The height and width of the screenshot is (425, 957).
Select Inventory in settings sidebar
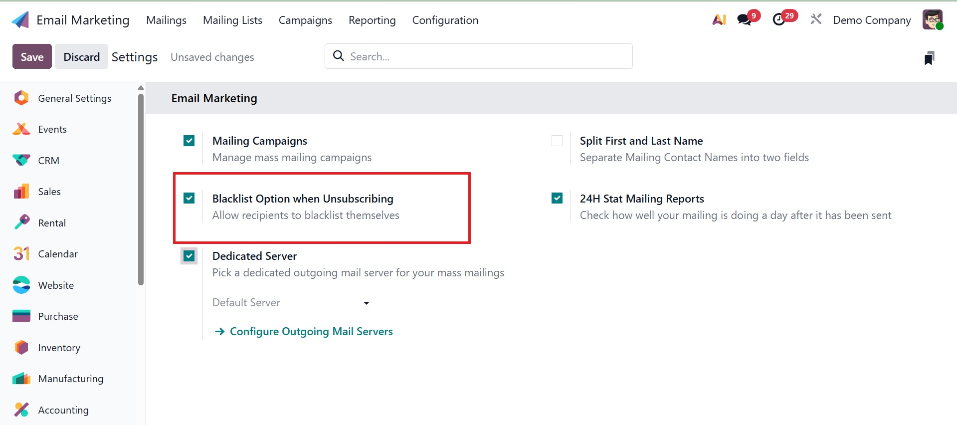tap(59, 348)
